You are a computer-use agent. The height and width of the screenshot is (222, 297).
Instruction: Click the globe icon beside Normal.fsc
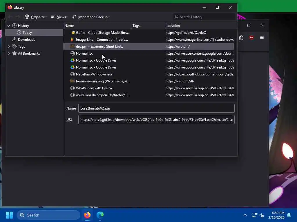[73, 53]
